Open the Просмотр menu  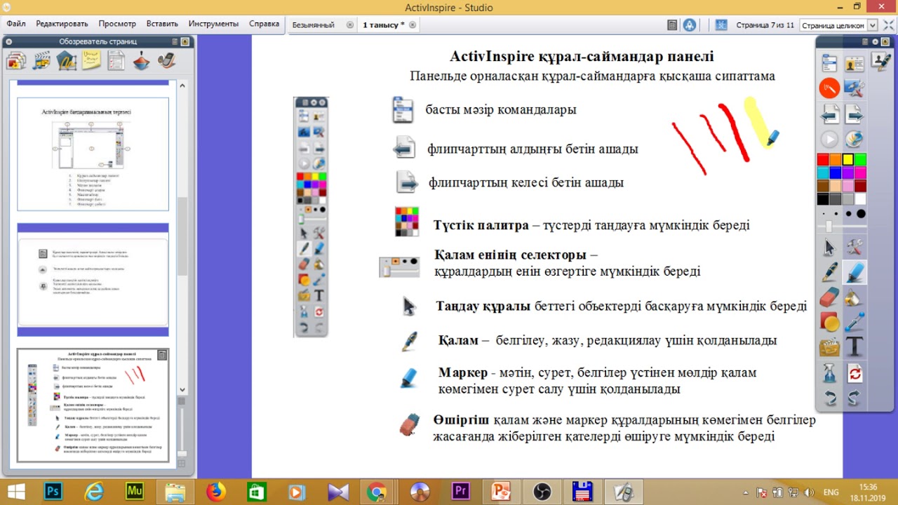(117, 24)
